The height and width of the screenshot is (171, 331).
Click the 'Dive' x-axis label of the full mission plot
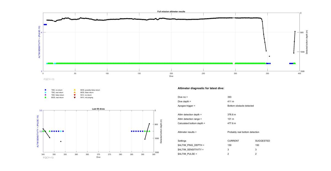tap(171, 76)
